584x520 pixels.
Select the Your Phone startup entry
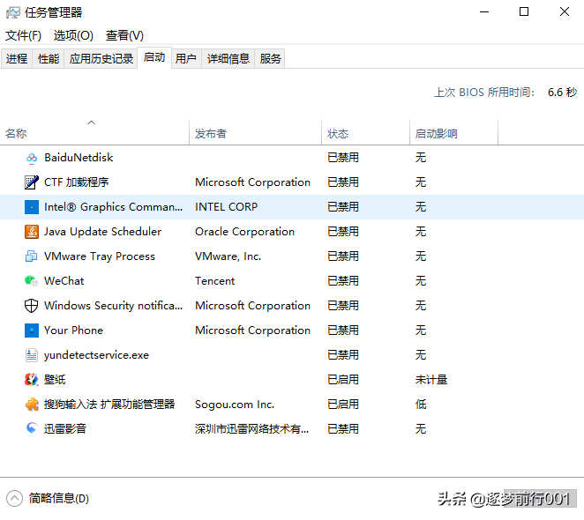[292, 331]
